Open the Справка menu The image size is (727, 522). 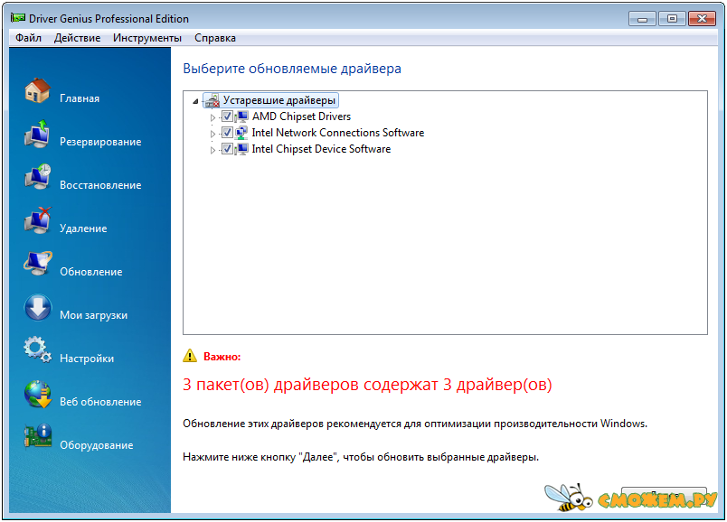214,38
